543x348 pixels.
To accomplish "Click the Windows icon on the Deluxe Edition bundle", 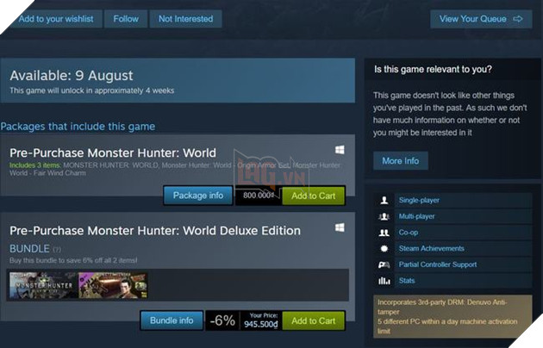I will pyautogui.click(x=340, y=227).
